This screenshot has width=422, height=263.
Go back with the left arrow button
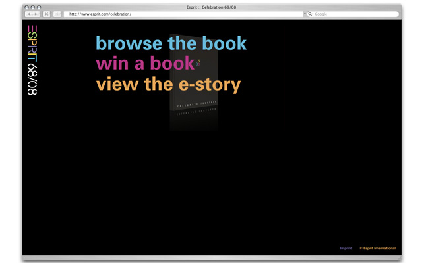(x=29, y=14)
